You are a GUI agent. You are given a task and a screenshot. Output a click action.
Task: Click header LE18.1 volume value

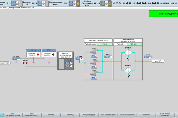pos(103,5)
